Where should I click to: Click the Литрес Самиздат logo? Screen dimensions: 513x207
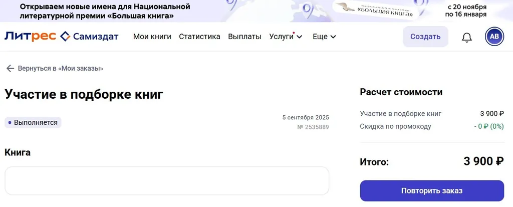point(62,37)
